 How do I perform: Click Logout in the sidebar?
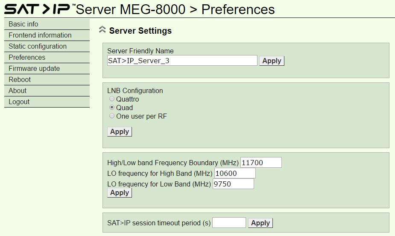pyautogui.click(x=47, y=102)
